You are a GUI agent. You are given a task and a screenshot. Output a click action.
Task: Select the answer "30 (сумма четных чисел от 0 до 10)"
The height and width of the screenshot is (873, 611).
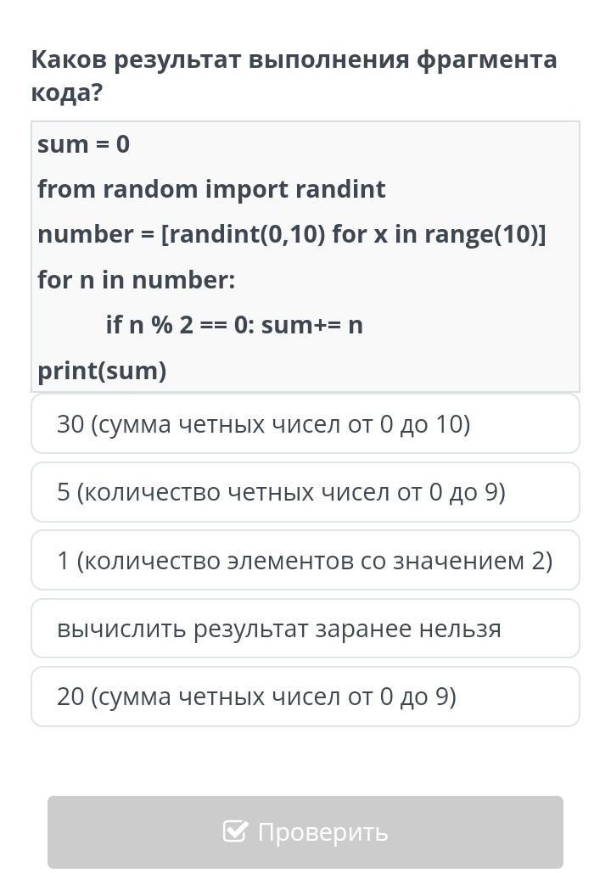[305, 423]
